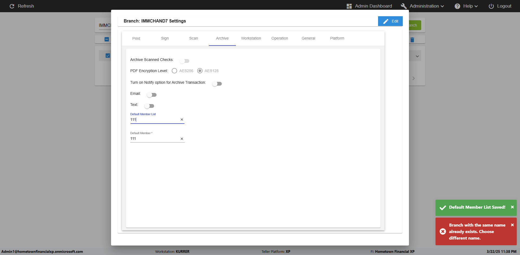
Task: Toggle the Text notification switch
Action: (149, 106)
